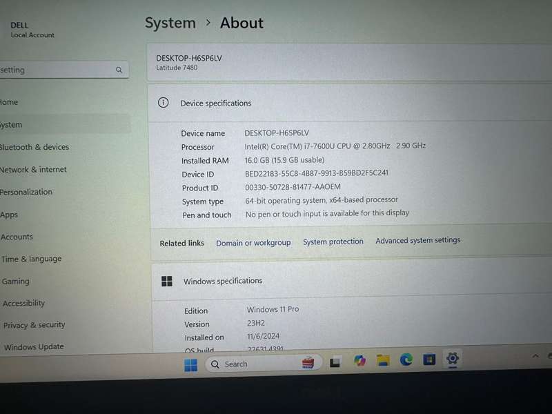Select the Windows 11 Pro edition value
Viewport: 552px width, 414px height.
(x=273, y=309)
